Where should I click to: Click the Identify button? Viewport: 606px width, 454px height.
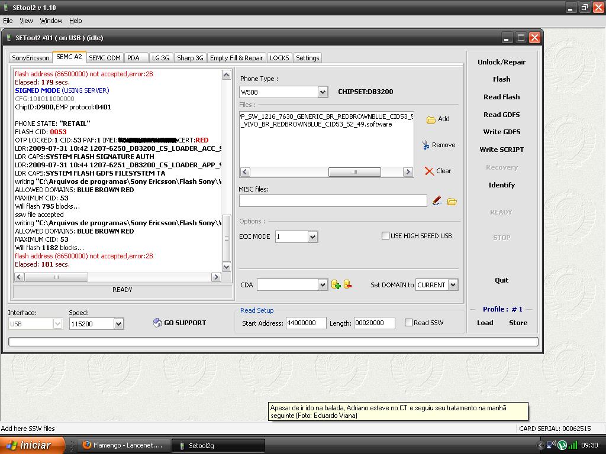coord(502,185)
